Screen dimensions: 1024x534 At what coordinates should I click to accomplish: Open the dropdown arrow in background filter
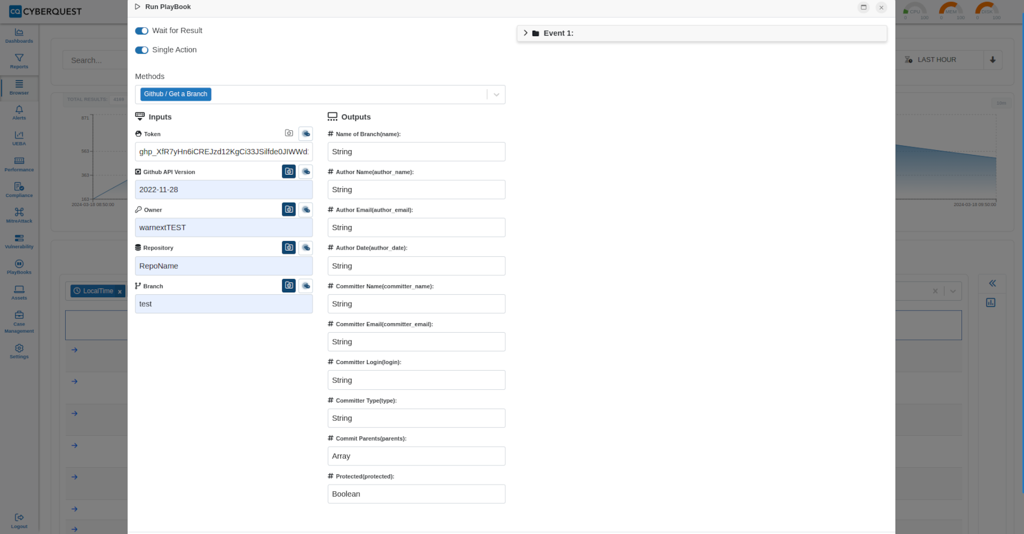pos(953,291)
